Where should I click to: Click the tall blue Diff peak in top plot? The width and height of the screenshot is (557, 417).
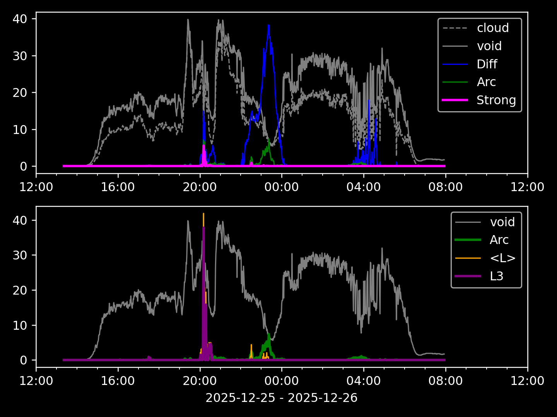[x=268, y=27]
